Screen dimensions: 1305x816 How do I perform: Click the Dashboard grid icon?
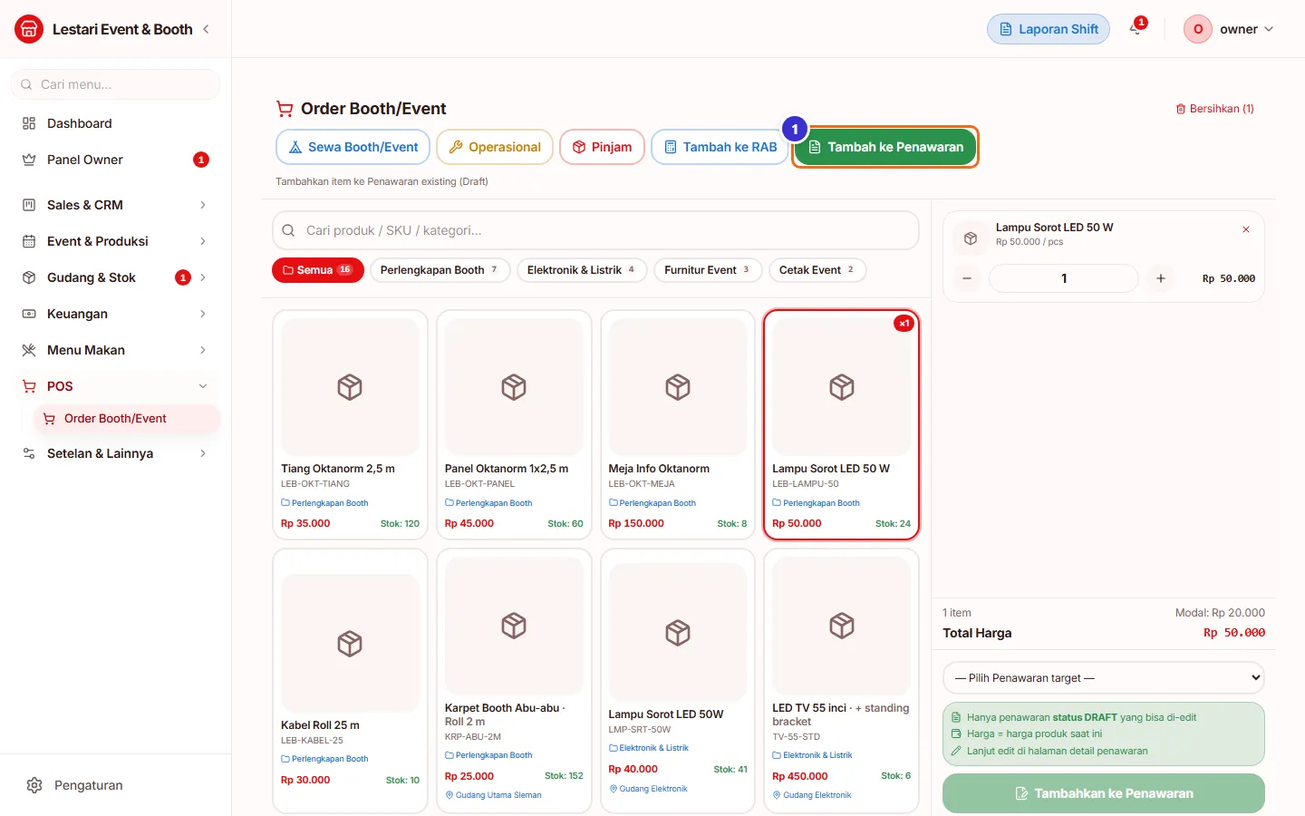(29, 123)
